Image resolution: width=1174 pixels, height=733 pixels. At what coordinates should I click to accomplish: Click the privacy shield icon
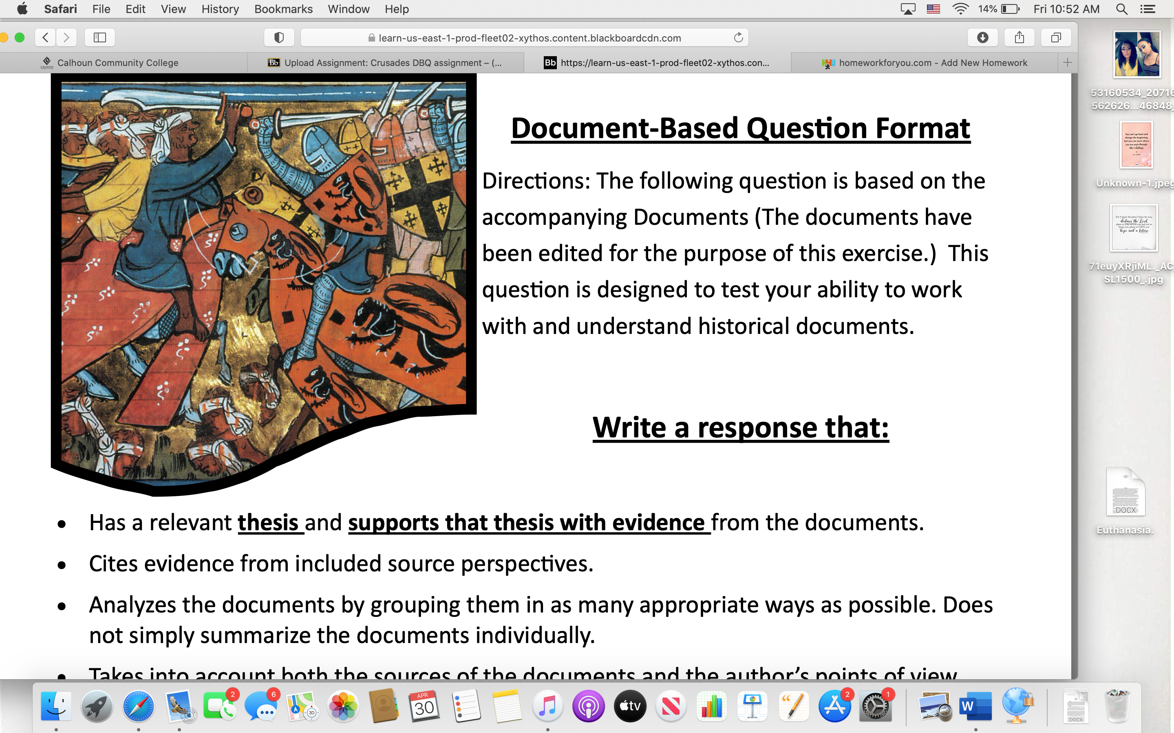(x=279, y=37)
